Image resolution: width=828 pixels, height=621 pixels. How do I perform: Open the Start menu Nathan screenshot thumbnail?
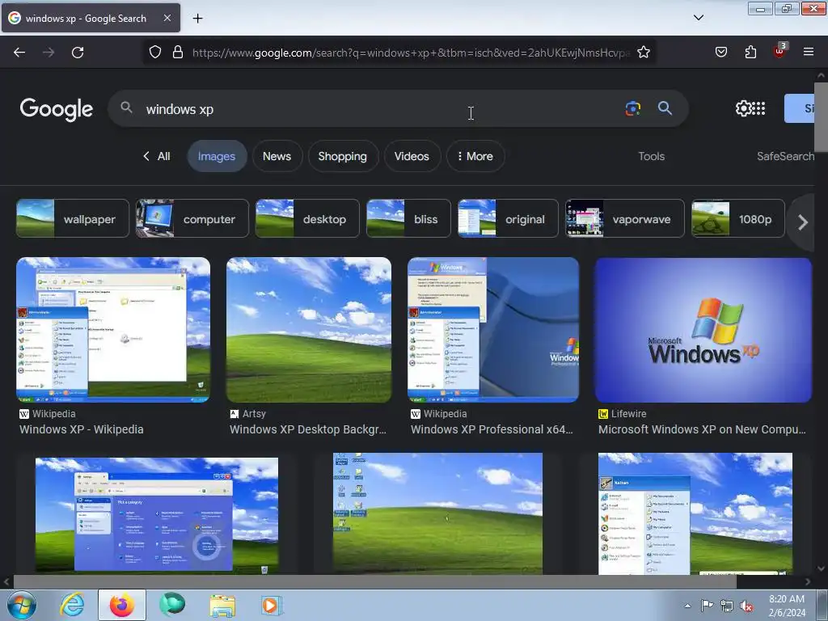tap(695, 513)
